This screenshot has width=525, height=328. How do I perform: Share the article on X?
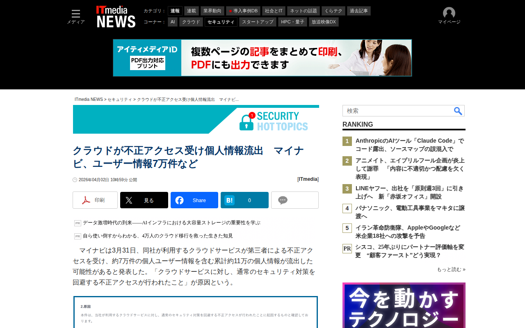(144, 200)
